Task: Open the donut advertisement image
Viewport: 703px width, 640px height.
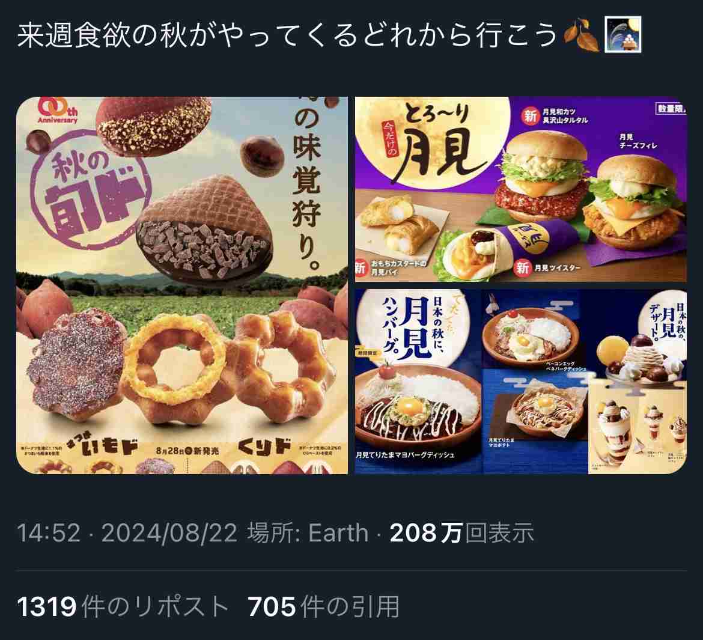Action: [182, 285]
